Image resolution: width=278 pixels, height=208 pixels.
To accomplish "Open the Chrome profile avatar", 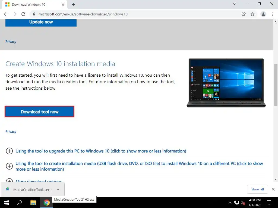I will 263,14.
